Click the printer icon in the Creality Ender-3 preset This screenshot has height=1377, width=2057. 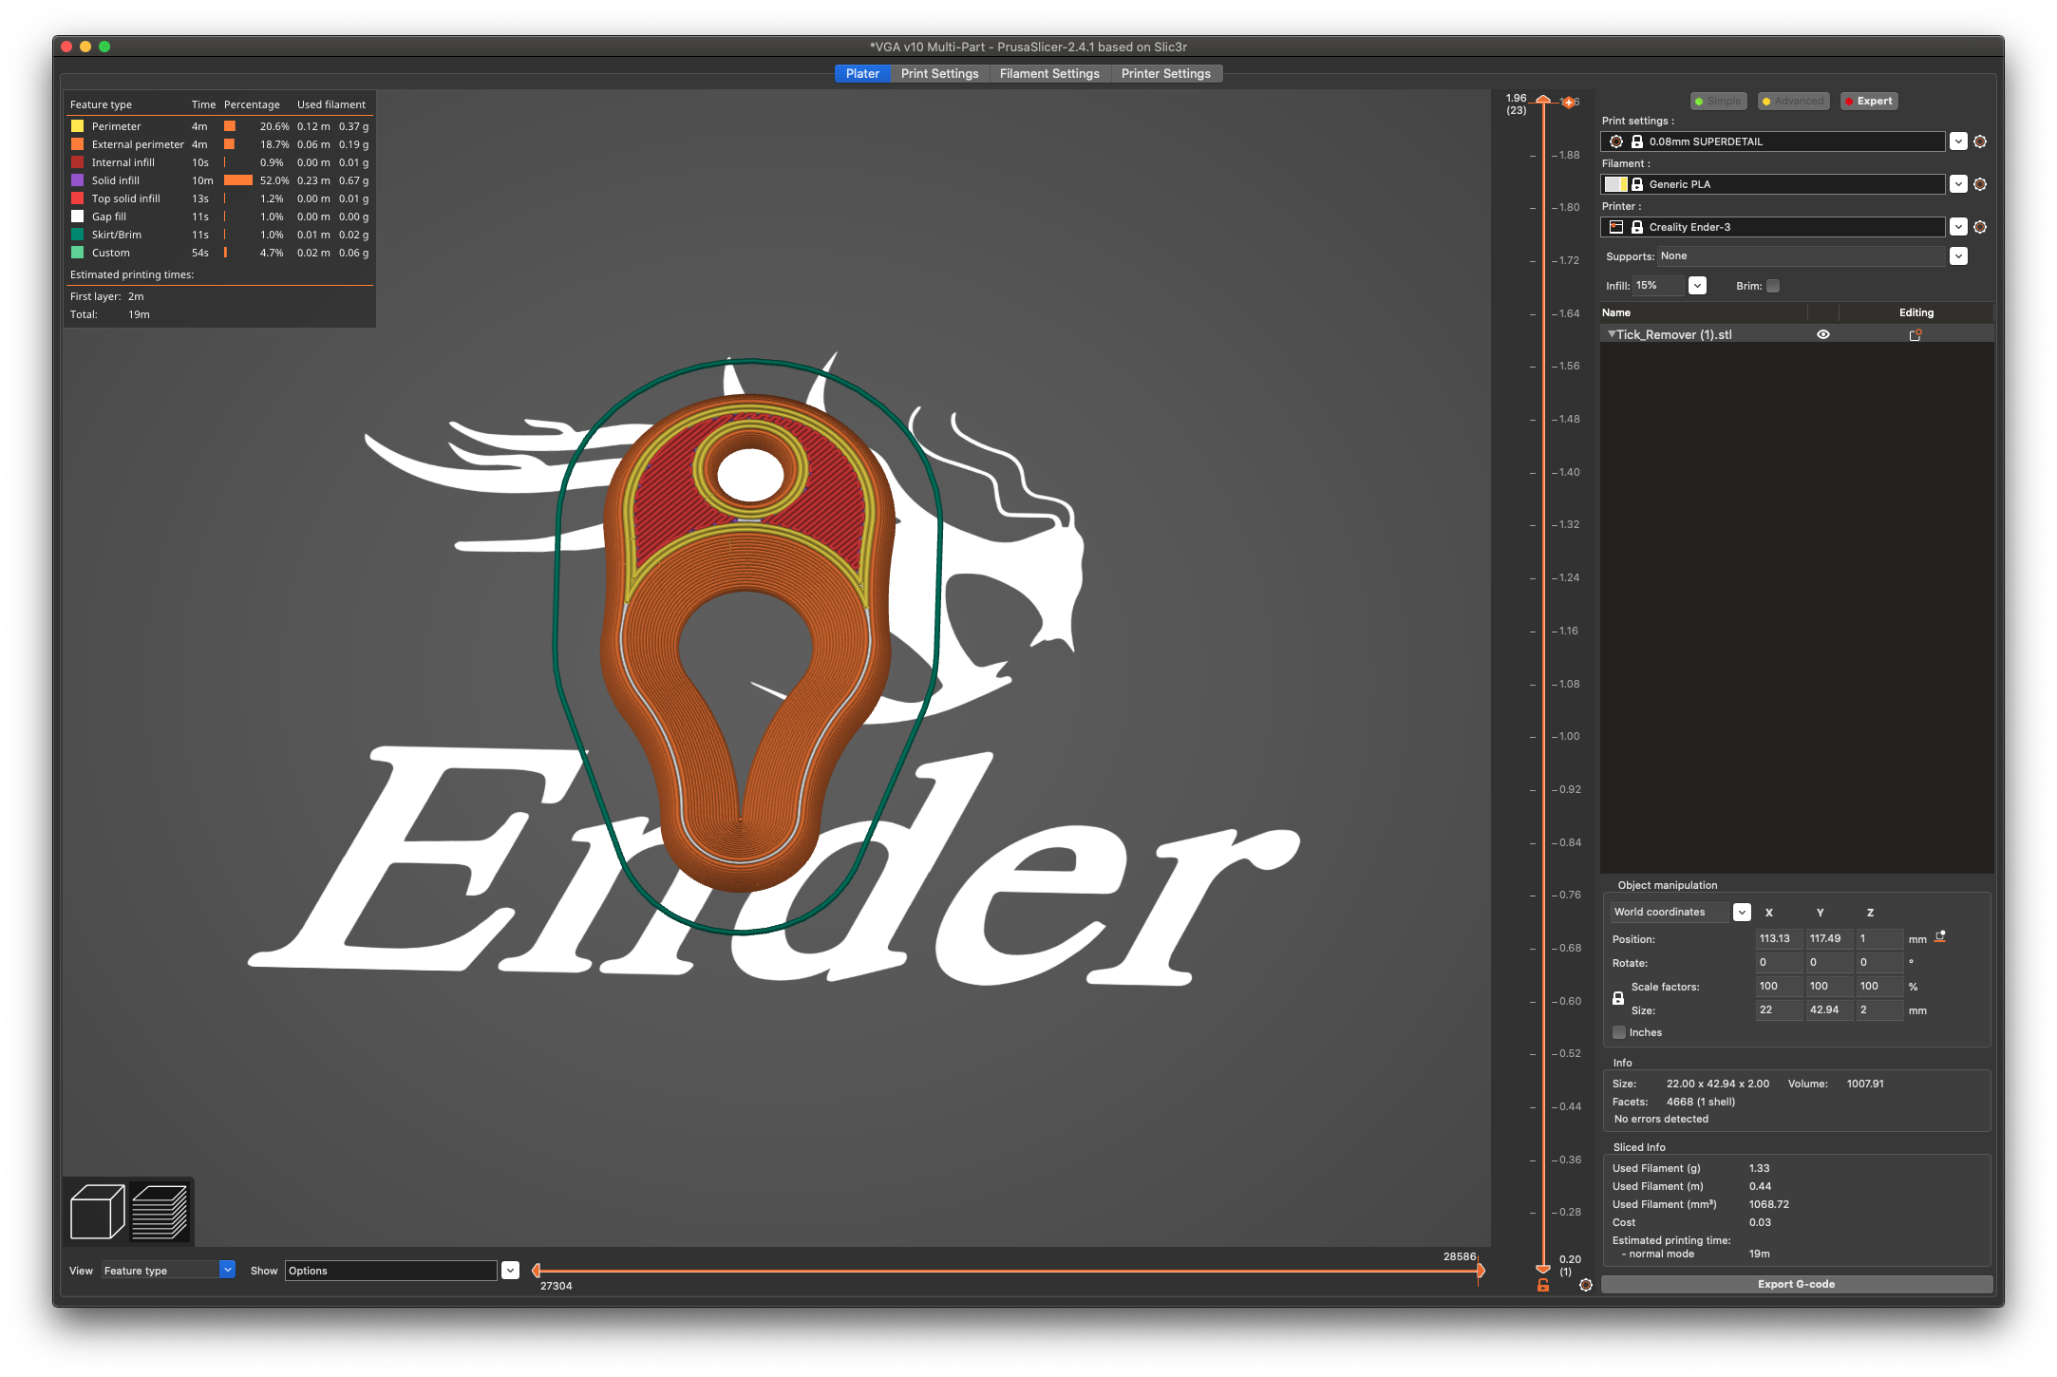pos(1616,227)
